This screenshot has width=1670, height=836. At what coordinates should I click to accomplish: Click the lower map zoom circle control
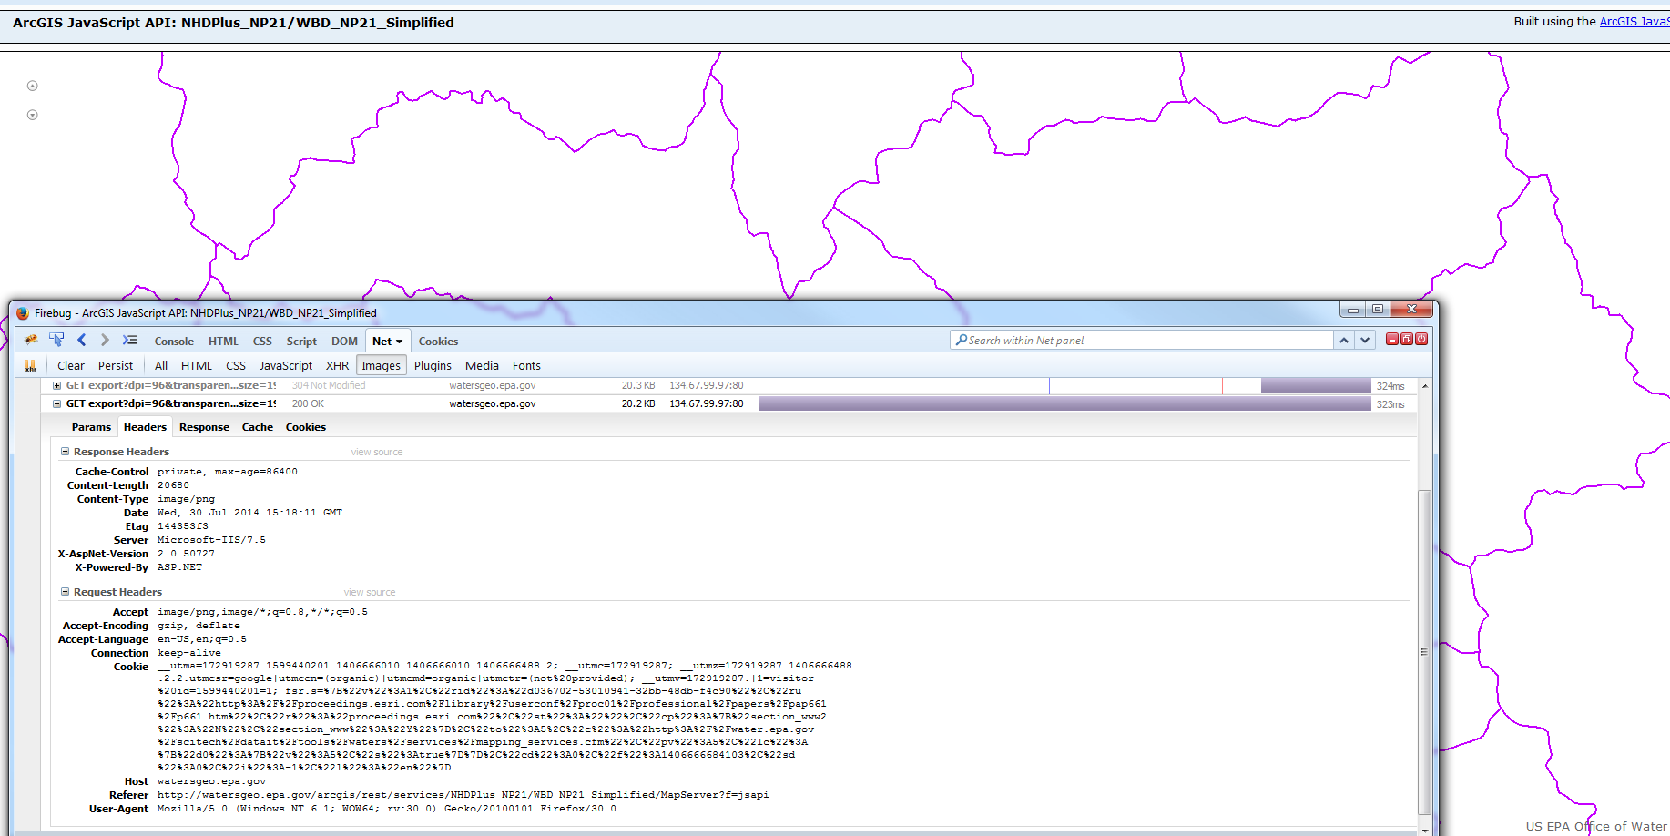point(33,115)
